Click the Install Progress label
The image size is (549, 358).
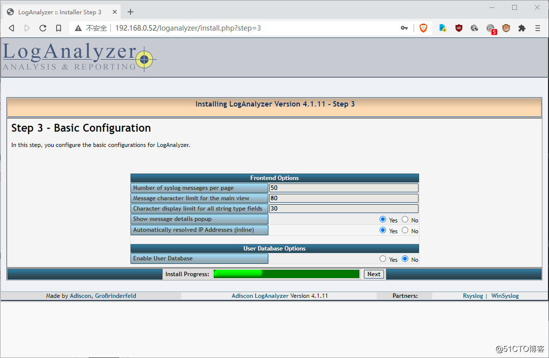point(187,274)
